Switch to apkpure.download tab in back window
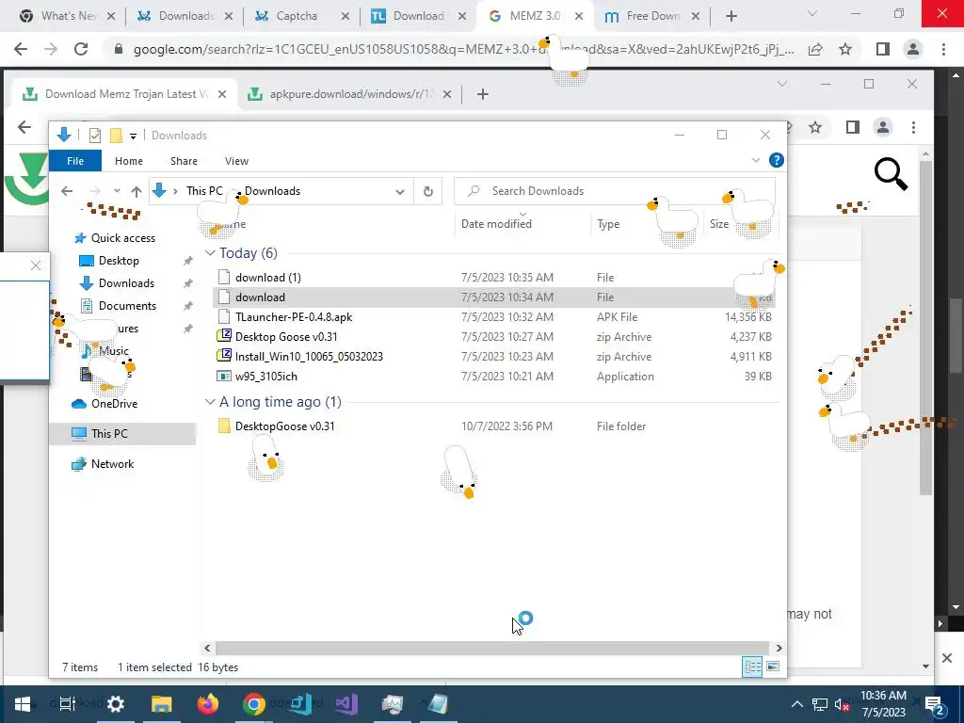The width and height of the screenshot is (964, 723). tap(350, 94)
